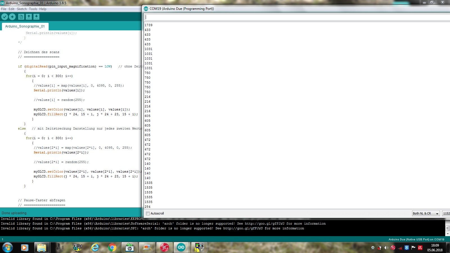Viewport: 450px width, 253px height.
Task: Open the Sketch menu
Action: [x=22, y=9]
